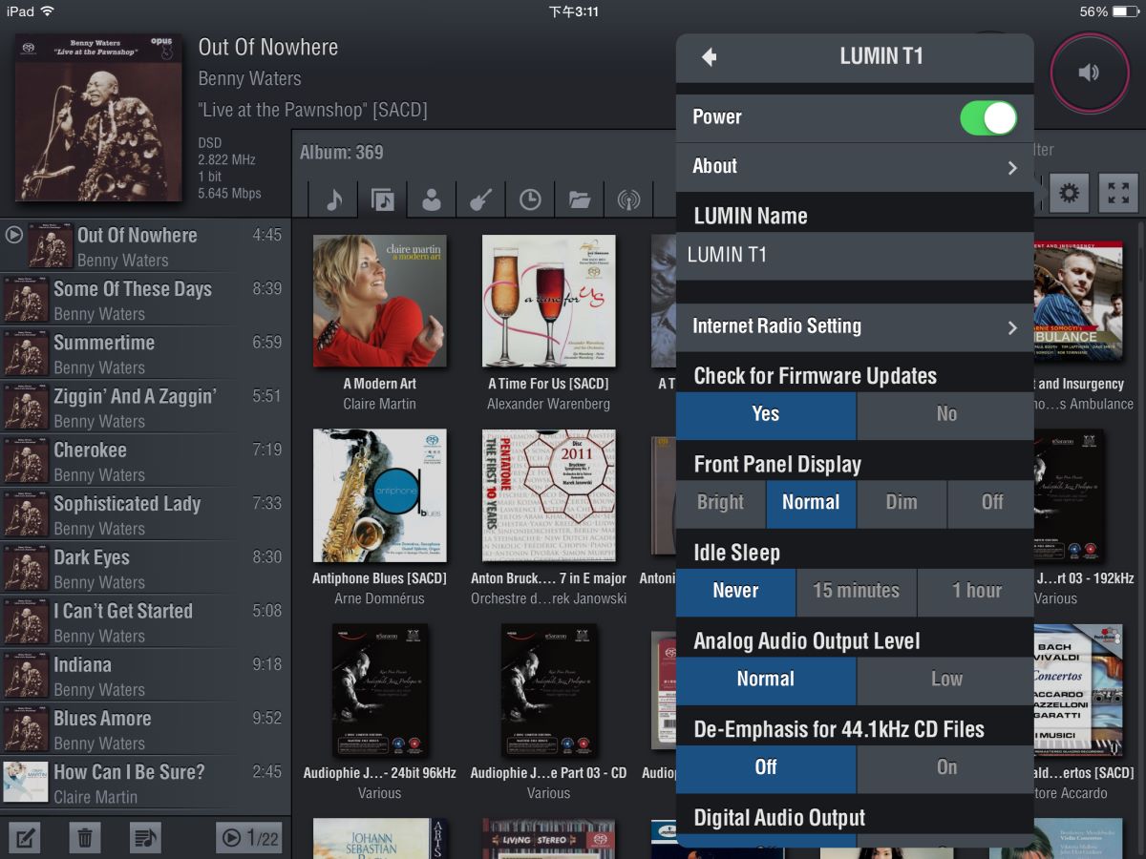Tap the volume speaker icon
The height and width of the screenshot is (859, 1146).
coord(1090,73)
